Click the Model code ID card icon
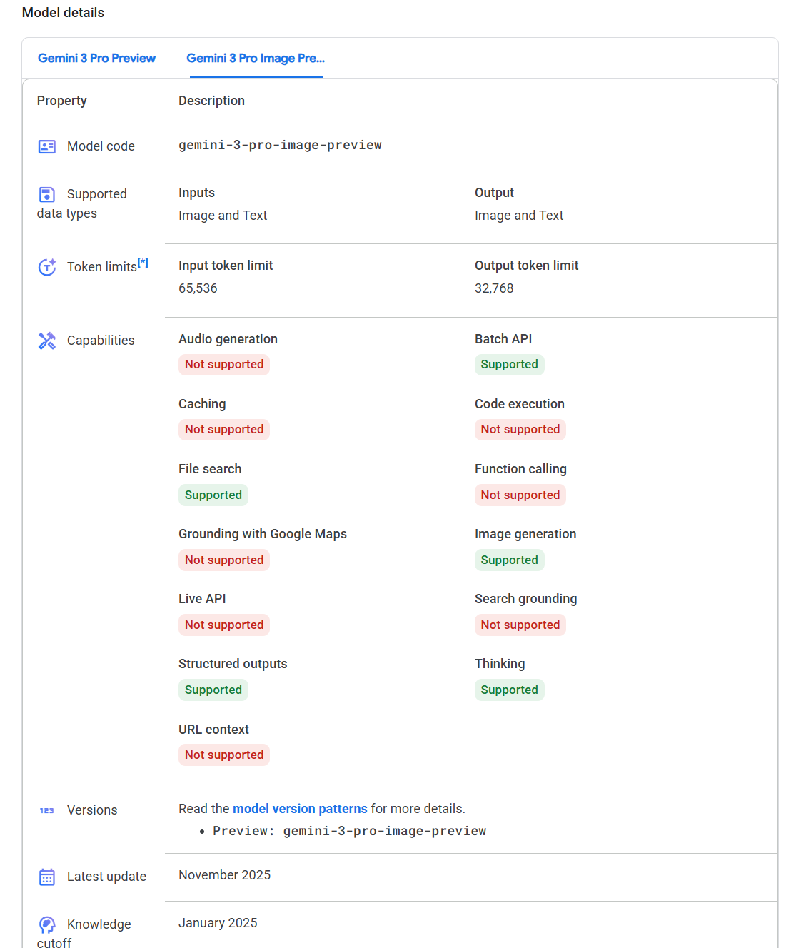Viewport: 811px width, 948px height. click(47, 146)
